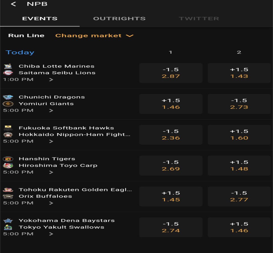Click the Hanshin Tigers team logo

[x=8, y=159]
